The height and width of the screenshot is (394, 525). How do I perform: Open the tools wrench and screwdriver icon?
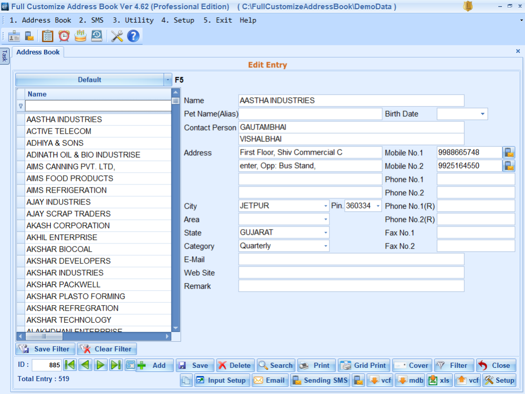coord(117,36)
